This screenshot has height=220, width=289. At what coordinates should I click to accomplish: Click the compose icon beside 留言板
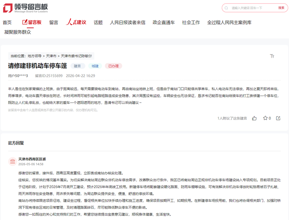(x=25, y=22)
